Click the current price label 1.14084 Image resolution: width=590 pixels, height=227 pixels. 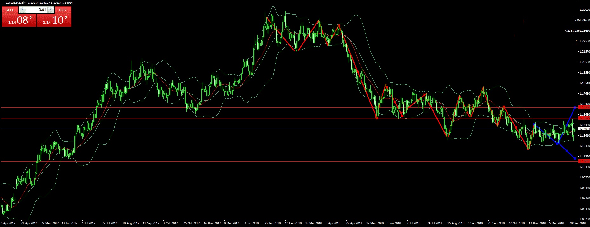[584, 129]
